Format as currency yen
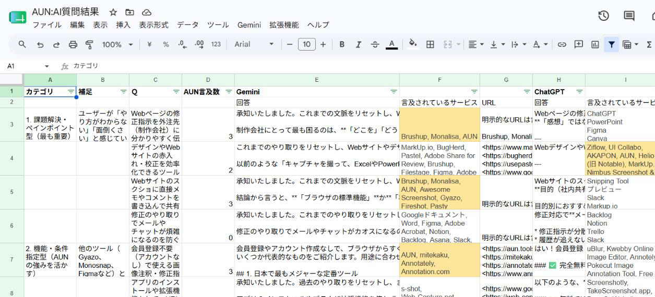Screen dimensions: 655x297 tap(149, 44)
